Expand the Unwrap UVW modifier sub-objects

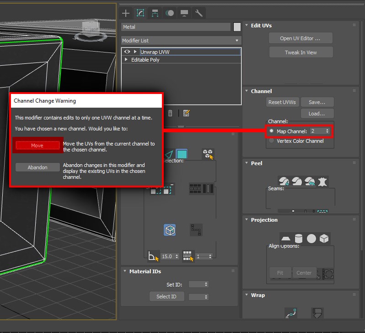coord(135,52)
